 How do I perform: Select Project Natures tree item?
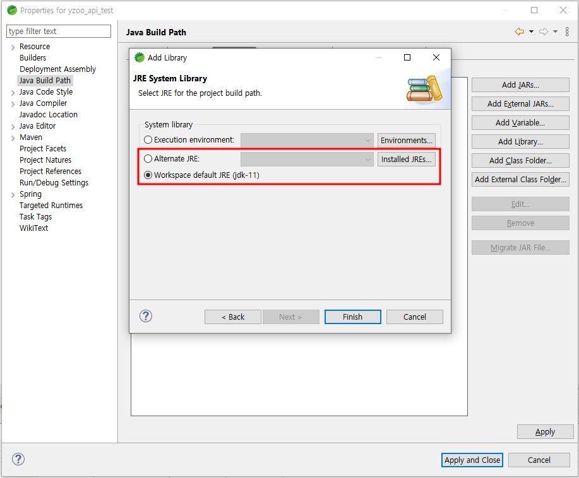(x=45, y=160)
